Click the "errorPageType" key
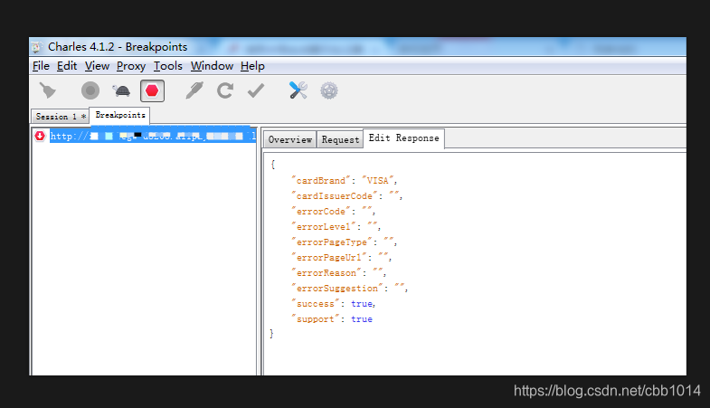This screenshot has height=408, width=710. 332,242
